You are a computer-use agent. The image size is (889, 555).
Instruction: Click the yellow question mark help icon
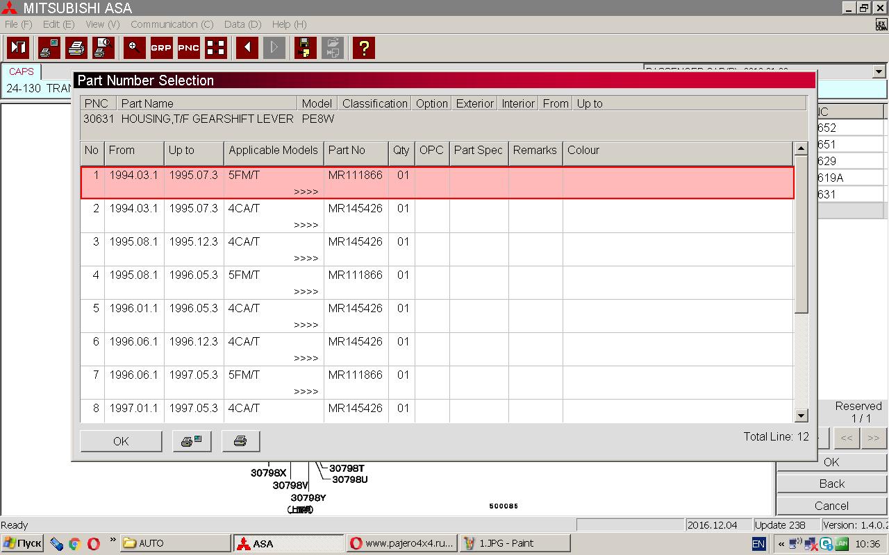[363, 47]
